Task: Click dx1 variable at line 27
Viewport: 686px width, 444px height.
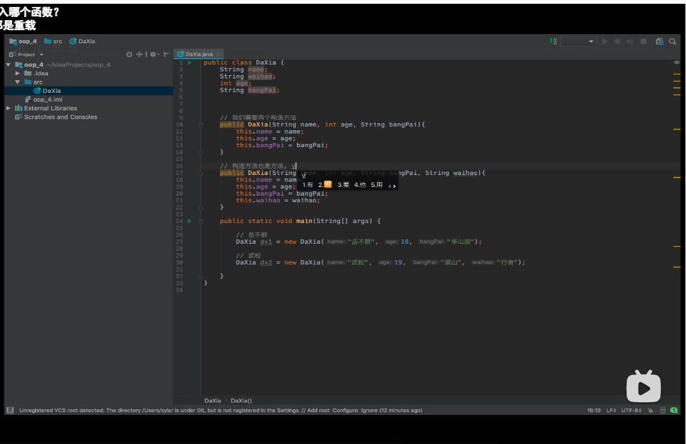Action: (x=266, y=242)
